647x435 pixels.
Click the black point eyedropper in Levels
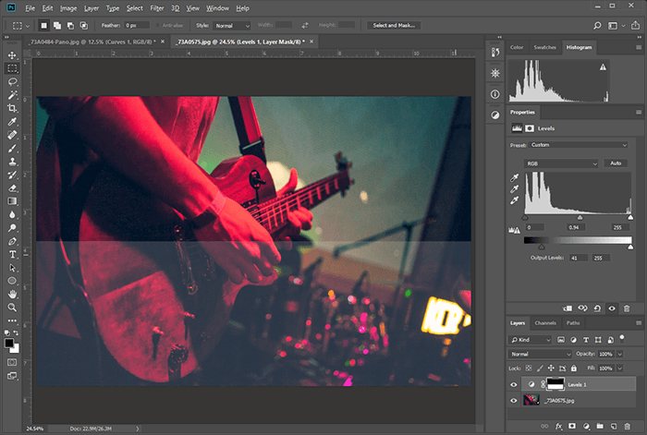coord(514,177)
